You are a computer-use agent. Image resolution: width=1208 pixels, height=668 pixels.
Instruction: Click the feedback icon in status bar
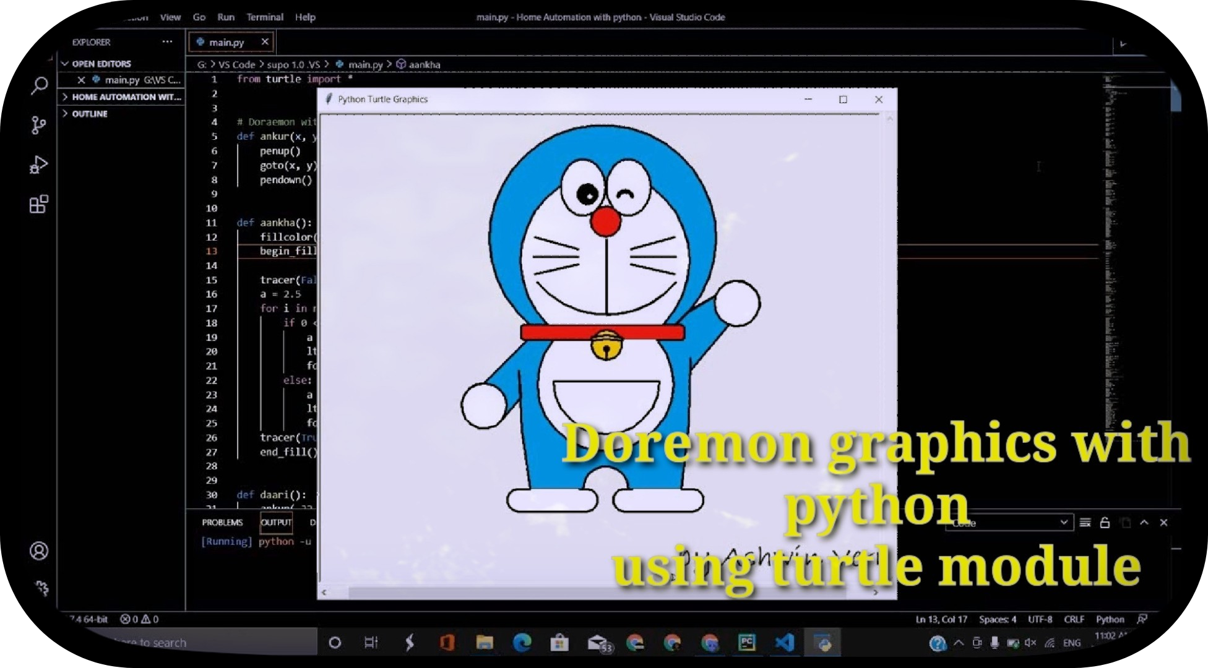tap(1142, 619)
